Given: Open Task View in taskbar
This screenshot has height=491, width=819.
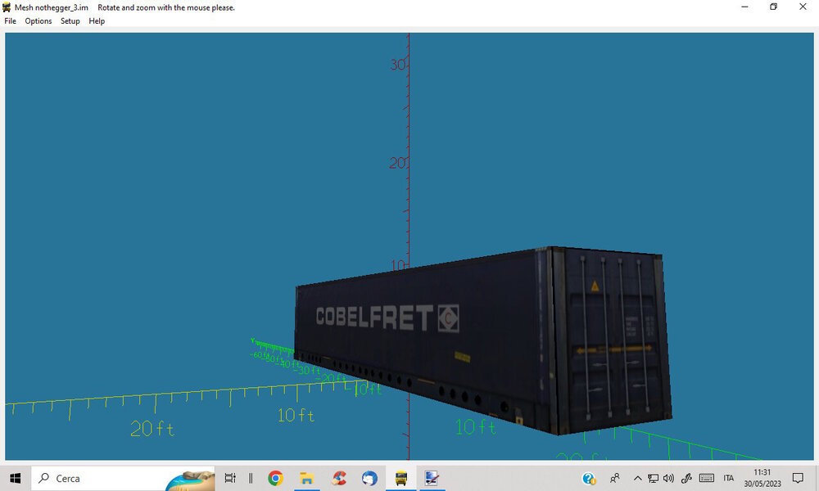Looking at the screenshot, I should (x=230, y=478).
